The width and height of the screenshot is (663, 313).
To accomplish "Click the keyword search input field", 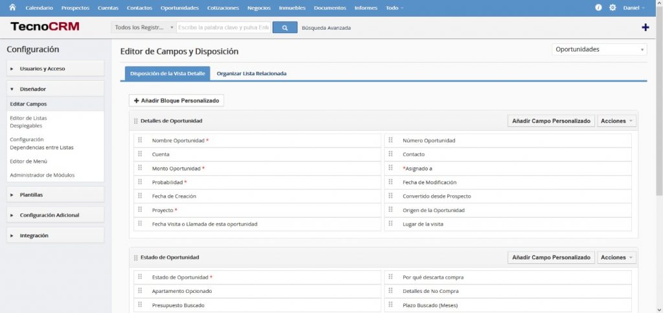I will coord(223,28).
